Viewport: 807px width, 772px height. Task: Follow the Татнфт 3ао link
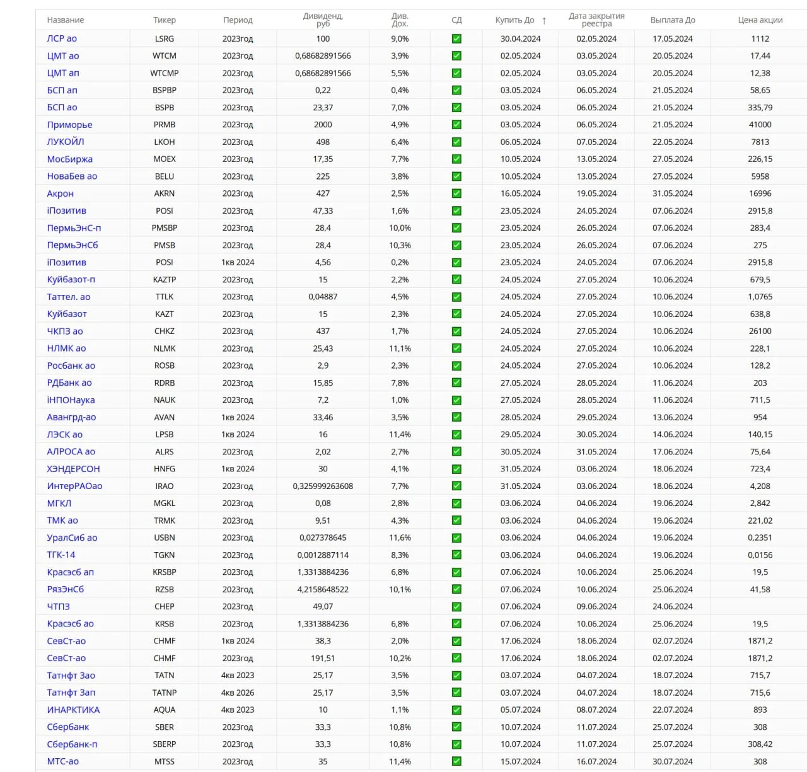(x=71, y=676)
